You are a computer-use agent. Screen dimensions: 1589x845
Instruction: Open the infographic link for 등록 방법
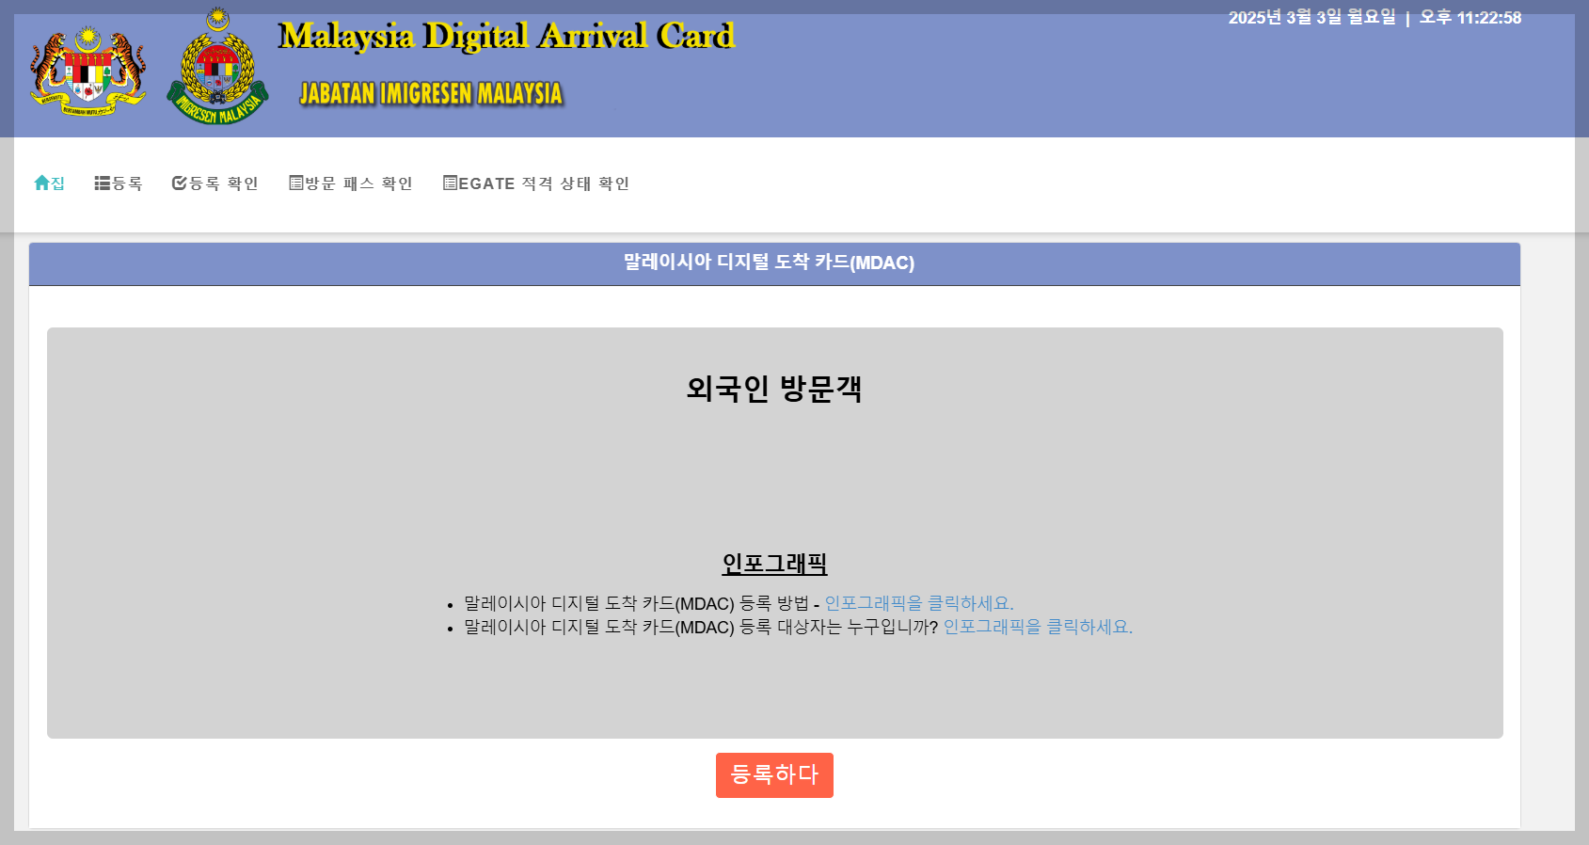(x=919, y=603)
